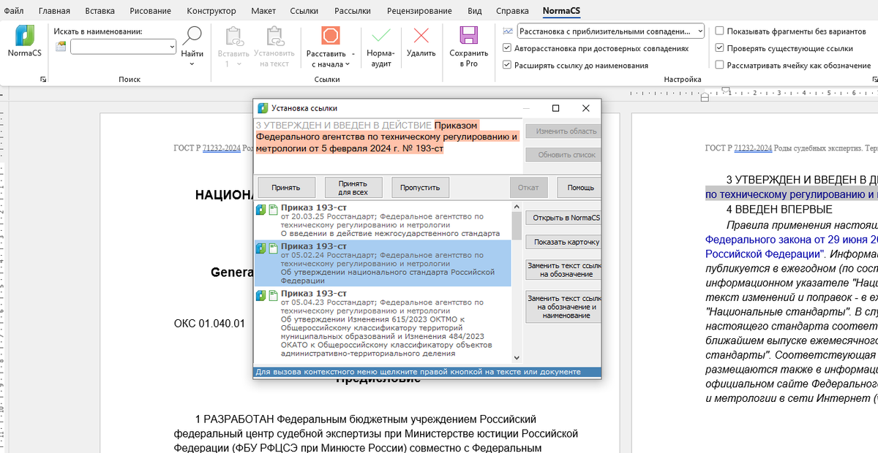Click the Пропустить button
The width and height of the screenshot is (878, 453).
[420, 188]
